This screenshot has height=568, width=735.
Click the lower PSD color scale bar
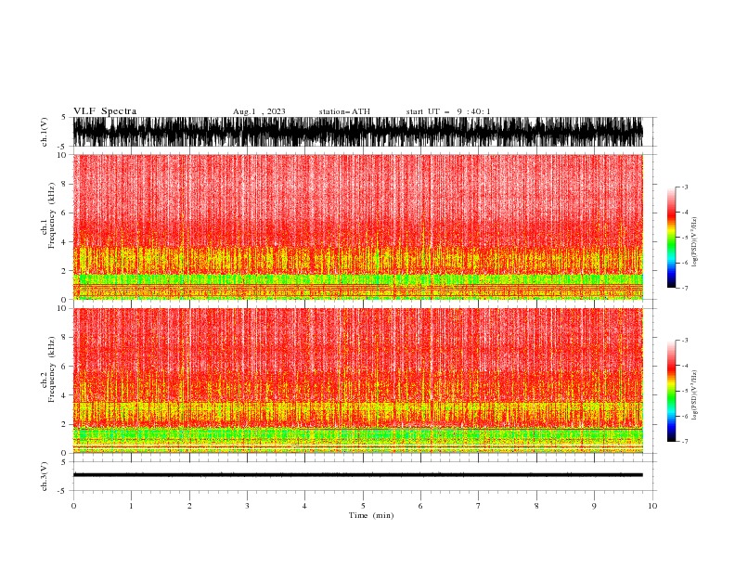pyautogui.click(x=671, y=391)
